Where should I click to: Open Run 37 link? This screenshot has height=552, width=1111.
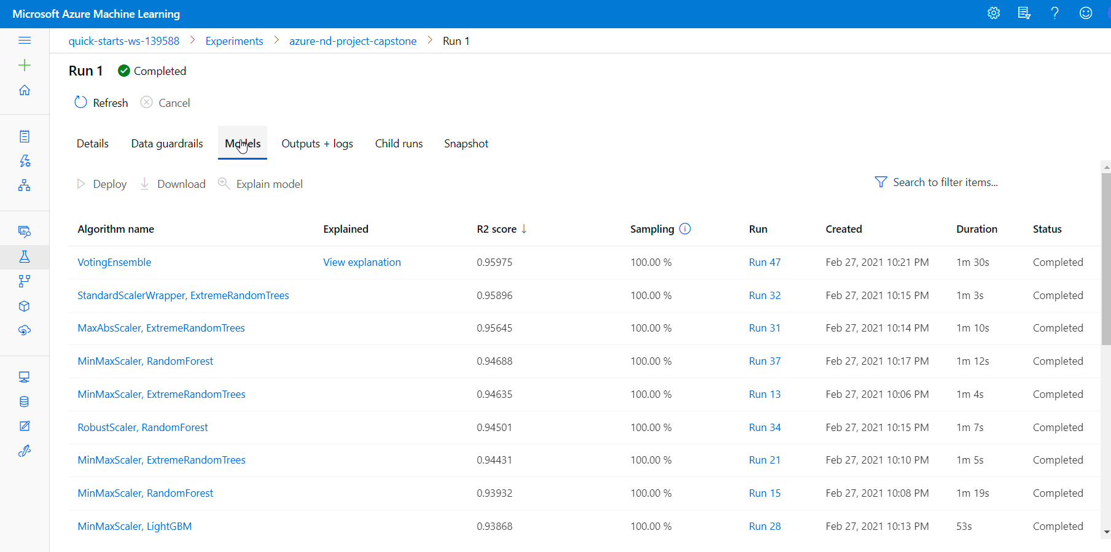[765, 361]
